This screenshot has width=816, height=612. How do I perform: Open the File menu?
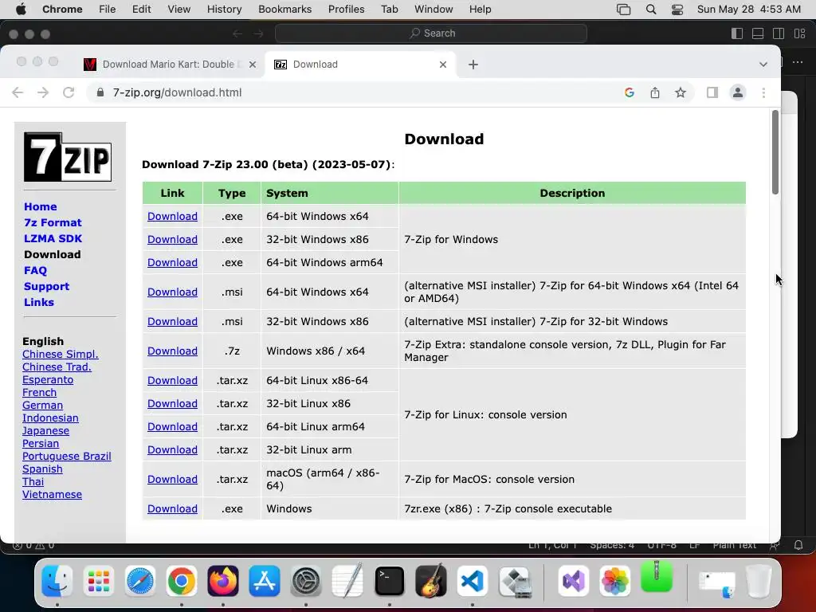click(x=108, y=10)
